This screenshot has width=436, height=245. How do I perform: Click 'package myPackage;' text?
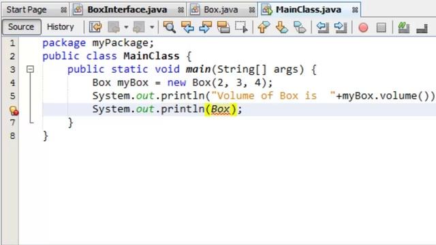[98, 43]
